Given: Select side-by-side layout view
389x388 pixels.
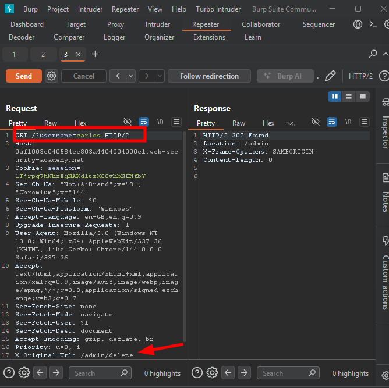Looking at the screenshot, I should (335, 97).
